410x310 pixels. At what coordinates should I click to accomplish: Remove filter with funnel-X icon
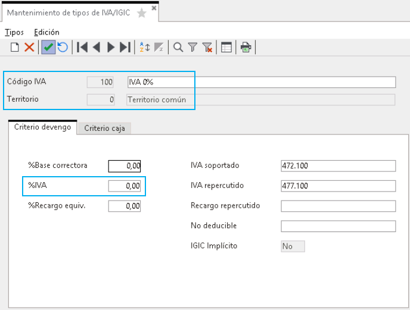click(207, 47)
